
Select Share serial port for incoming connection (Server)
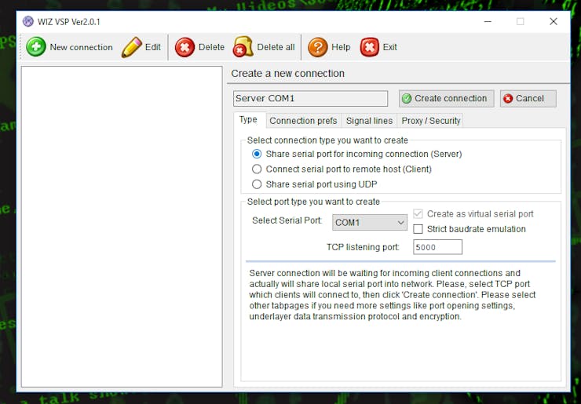[257, 154]
